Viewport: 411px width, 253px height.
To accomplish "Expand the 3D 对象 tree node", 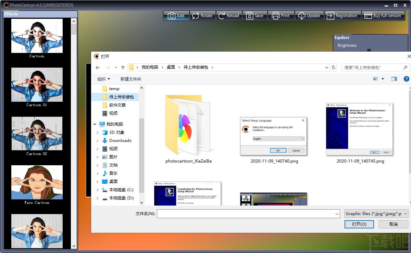I will point(98,132).
